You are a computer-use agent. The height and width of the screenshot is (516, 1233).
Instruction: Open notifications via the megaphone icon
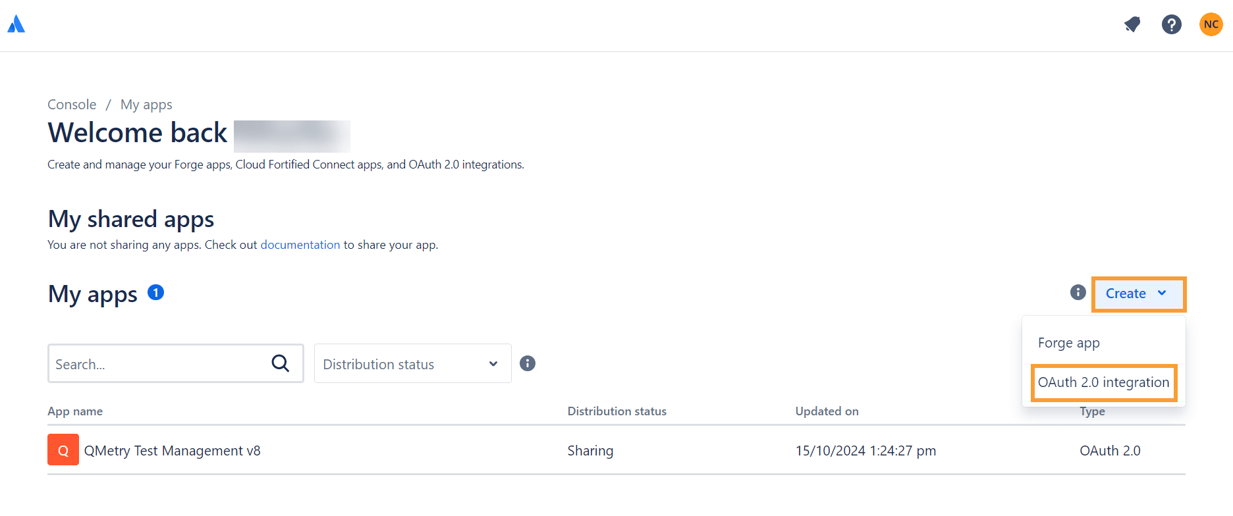click(x=1132, y=24)
